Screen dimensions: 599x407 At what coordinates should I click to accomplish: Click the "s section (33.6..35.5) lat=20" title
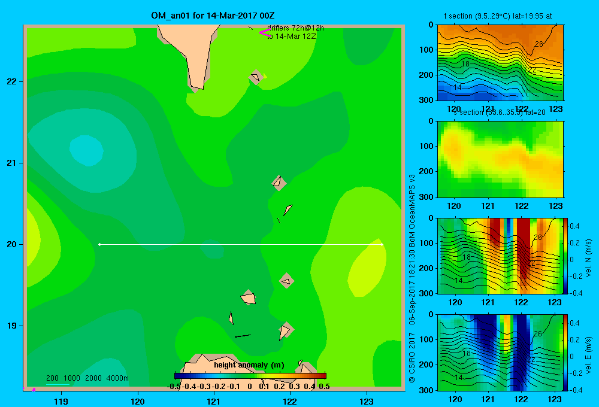click(499, 113)
